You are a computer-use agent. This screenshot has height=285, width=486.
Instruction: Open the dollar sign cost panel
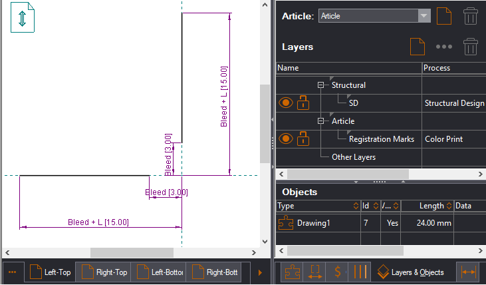[338, 272]
